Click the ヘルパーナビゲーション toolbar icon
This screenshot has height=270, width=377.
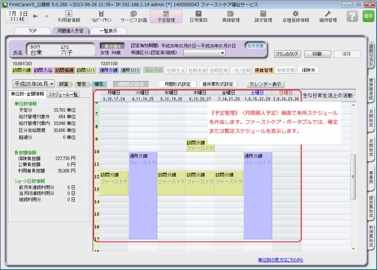point(101,16)
